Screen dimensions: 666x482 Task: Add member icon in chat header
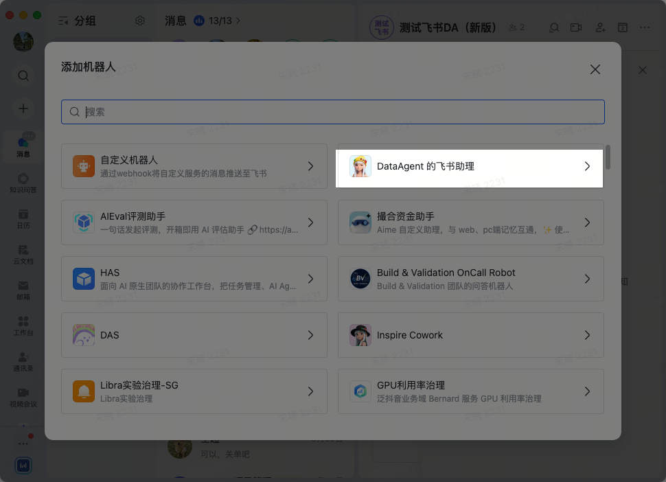600,27
